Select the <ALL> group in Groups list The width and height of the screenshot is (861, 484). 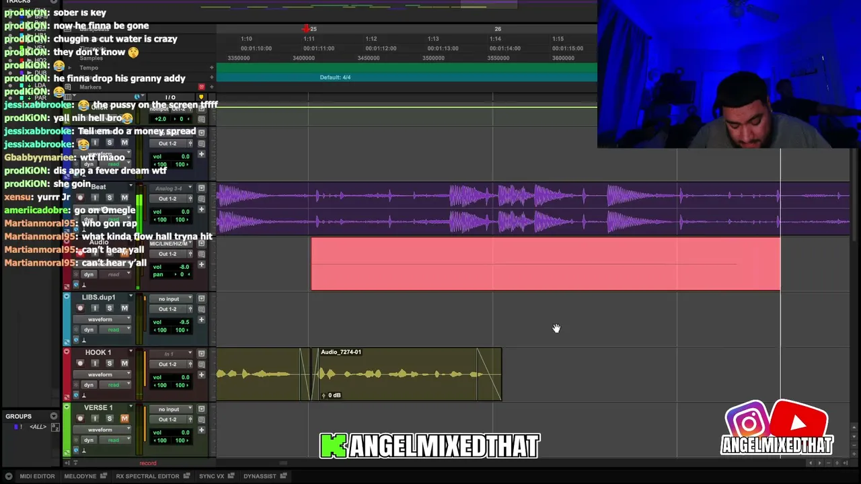(x=38, y=428)
